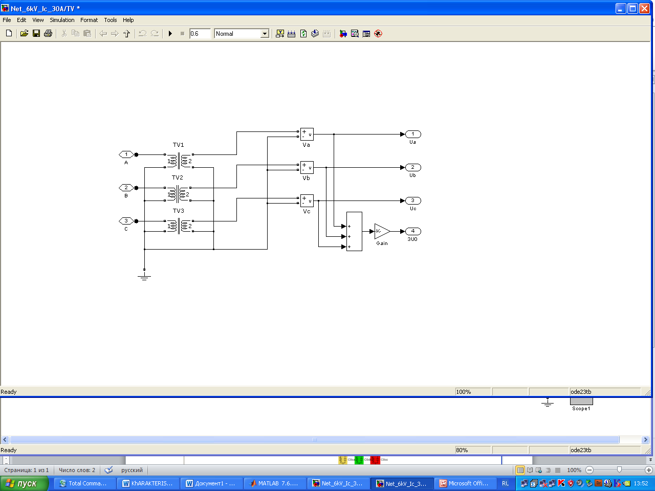Select the TV2 transformer block
655x491 pixels.
pos(178,194)
